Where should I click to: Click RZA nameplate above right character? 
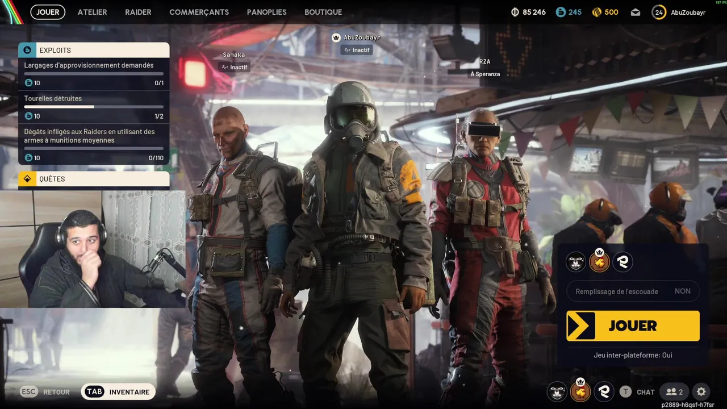click(x=484, y=61)
